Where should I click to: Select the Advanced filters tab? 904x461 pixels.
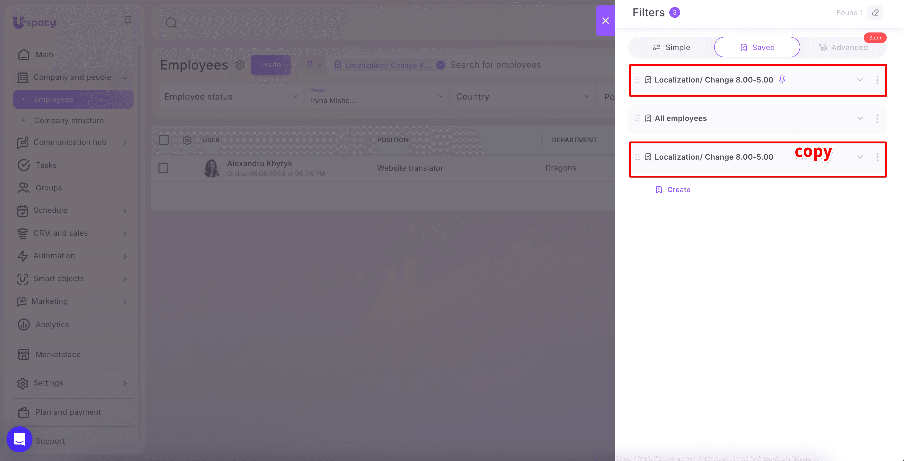tap(843, 47)
